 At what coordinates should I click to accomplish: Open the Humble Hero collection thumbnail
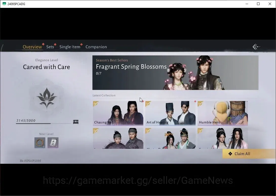click(x=223, y=113)
